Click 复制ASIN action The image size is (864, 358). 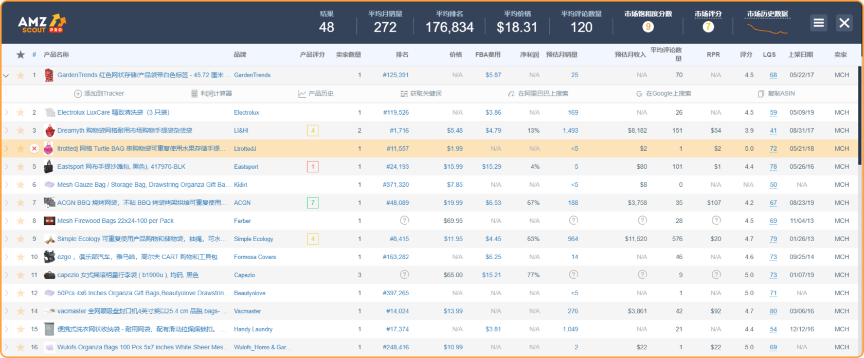(776, 94)
